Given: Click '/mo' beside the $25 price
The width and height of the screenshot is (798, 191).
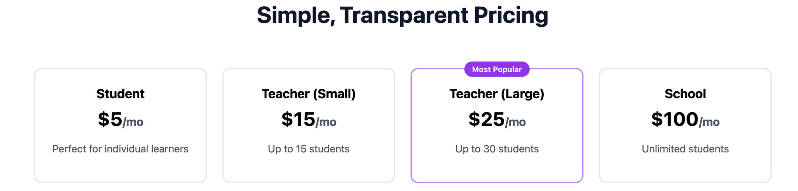Looking at the screenshot, I should coord(516,122).
